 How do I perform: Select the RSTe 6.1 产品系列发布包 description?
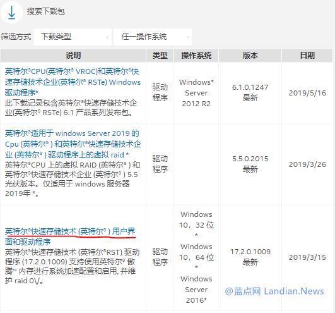(x=71, y=107)
